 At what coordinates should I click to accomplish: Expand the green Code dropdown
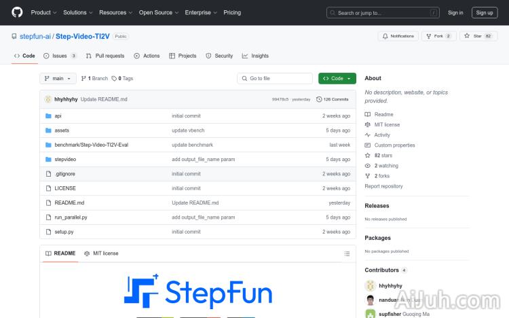[337, 78]
